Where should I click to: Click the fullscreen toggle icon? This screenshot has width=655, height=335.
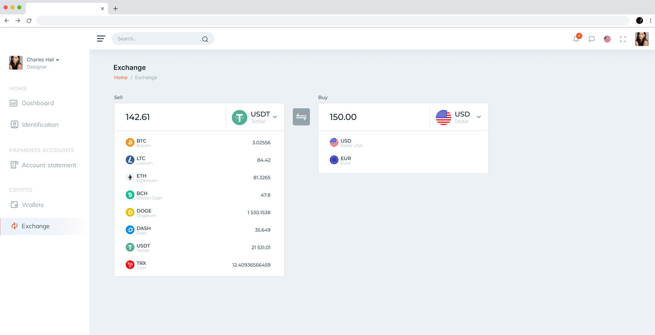click(x=623, y=39)
